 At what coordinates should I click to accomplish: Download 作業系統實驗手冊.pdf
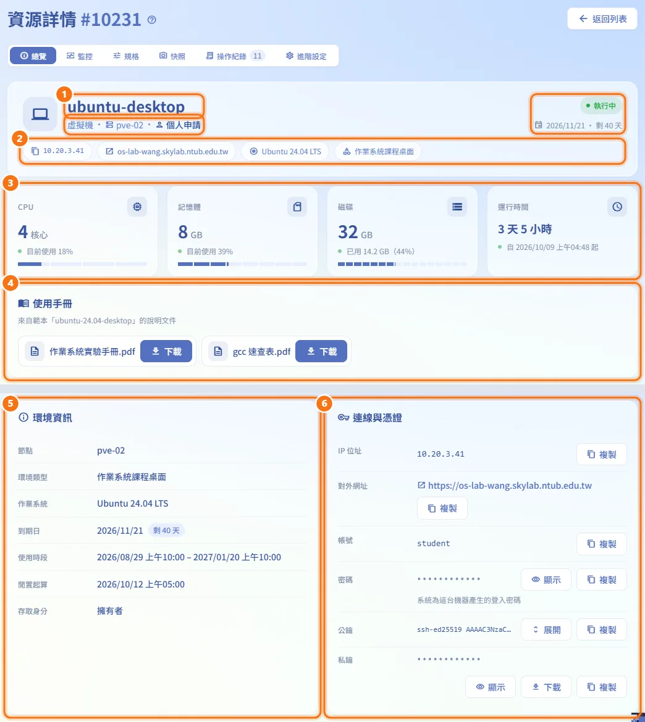click(x=166, y=351)
